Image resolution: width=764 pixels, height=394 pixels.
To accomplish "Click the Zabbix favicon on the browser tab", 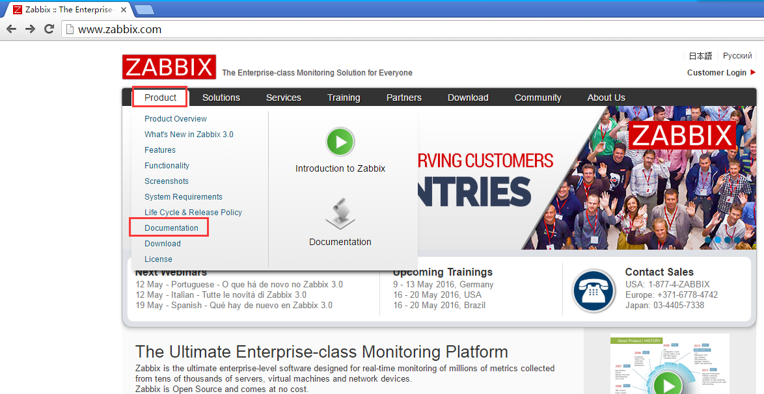I will pos(18,10).
